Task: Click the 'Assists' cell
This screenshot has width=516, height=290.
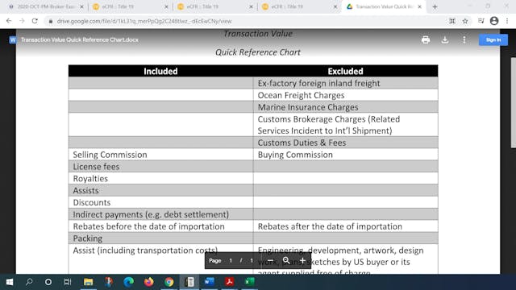Action: click(160, 190)
